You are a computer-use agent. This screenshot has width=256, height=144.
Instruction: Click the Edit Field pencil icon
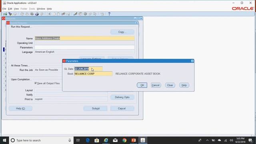click(75, 14)
